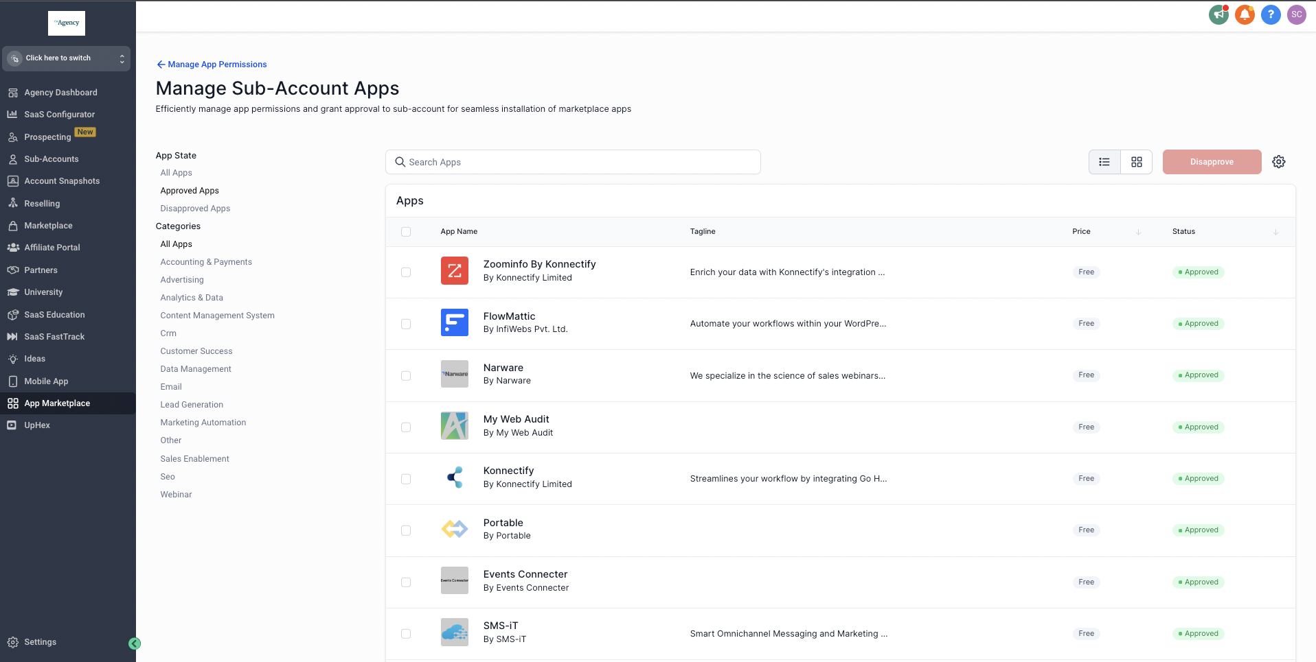
Task: Click the Settings gear icon in sidebar
Action: pyautogui.click(x=13, y=642)
